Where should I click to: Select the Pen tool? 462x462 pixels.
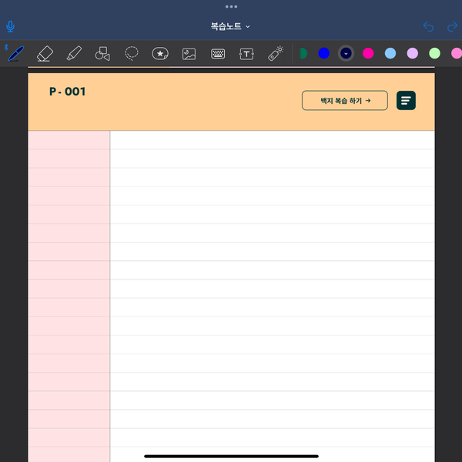16,54
